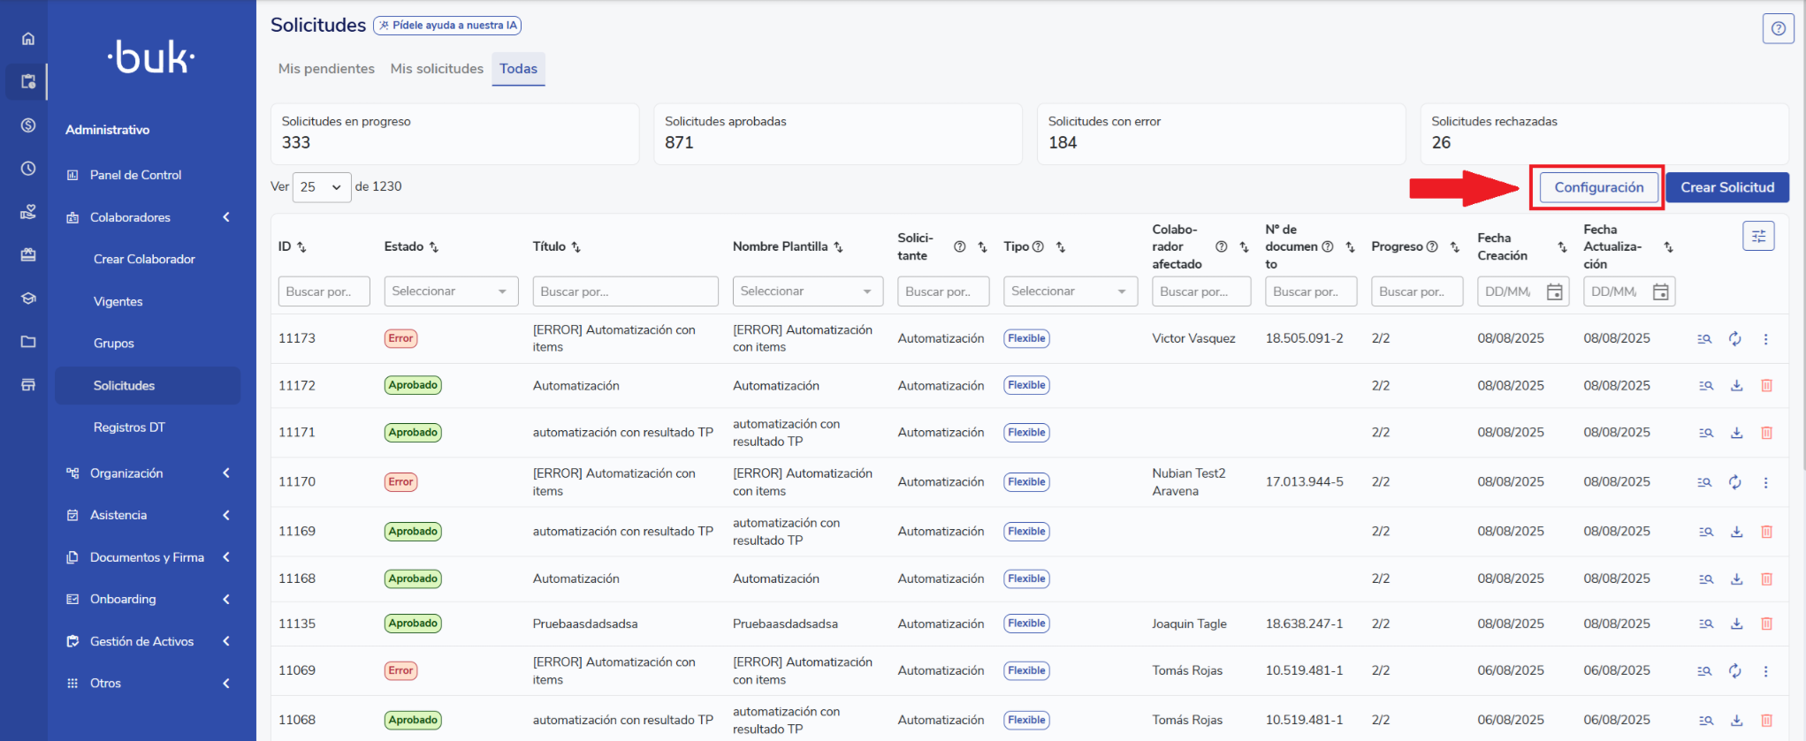
Task: Open help question mark icon top right
Action: 1778,28
